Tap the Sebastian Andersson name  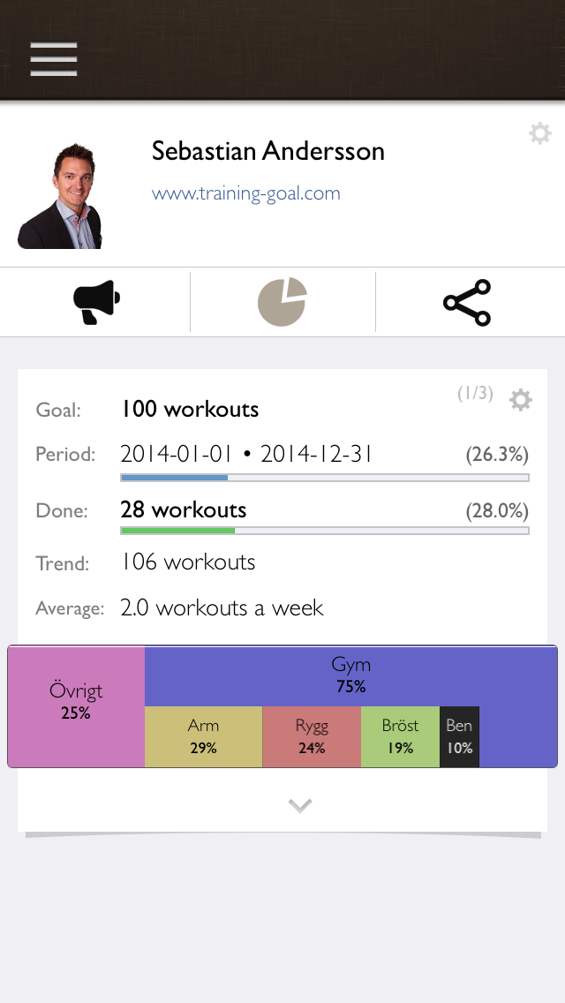268,151
